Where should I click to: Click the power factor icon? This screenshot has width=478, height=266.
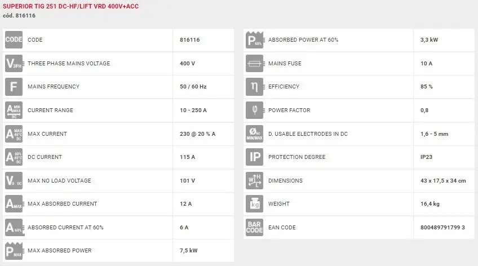click(x=255, y=110)
